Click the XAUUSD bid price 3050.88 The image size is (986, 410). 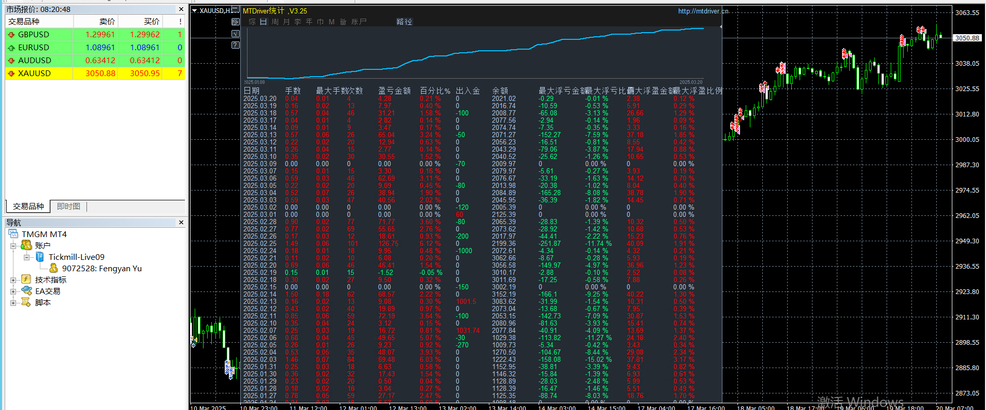[100, 74]
